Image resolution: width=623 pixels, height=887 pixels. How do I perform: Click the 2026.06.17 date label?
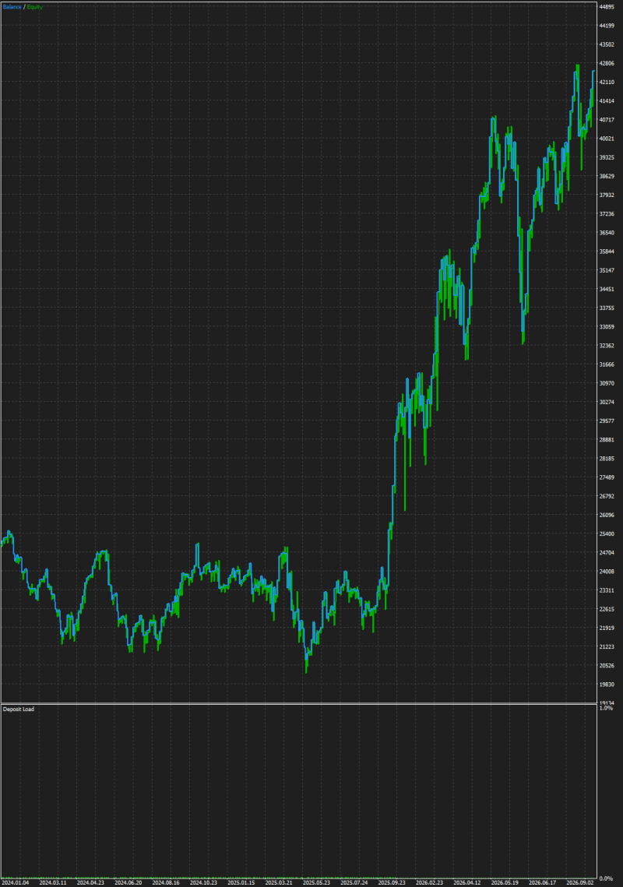(x=542, y=882)
